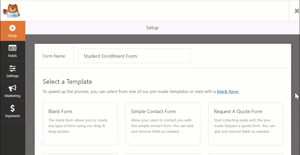Click the Settings sliders icon
This screenshot has height=155, width=300.
[x=12, y=68]
